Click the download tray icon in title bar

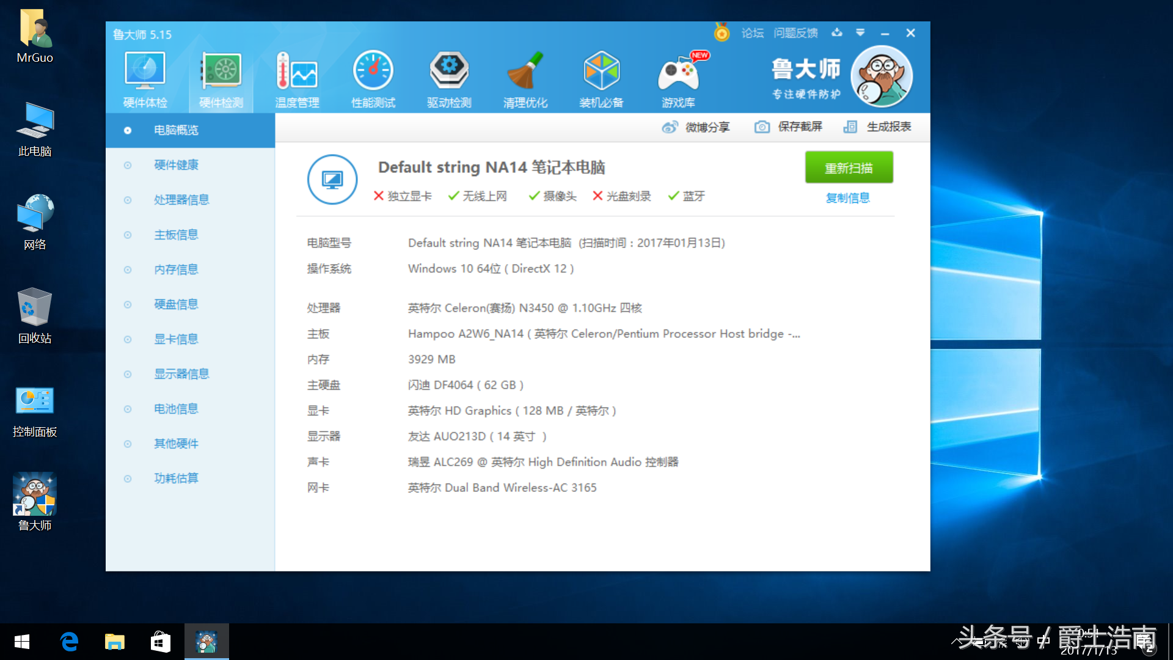coord(837,32)
